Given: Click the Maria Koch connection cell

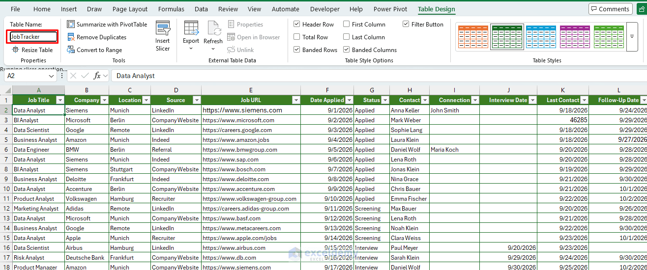Looking at the screenshot, I should click(454, 150).
